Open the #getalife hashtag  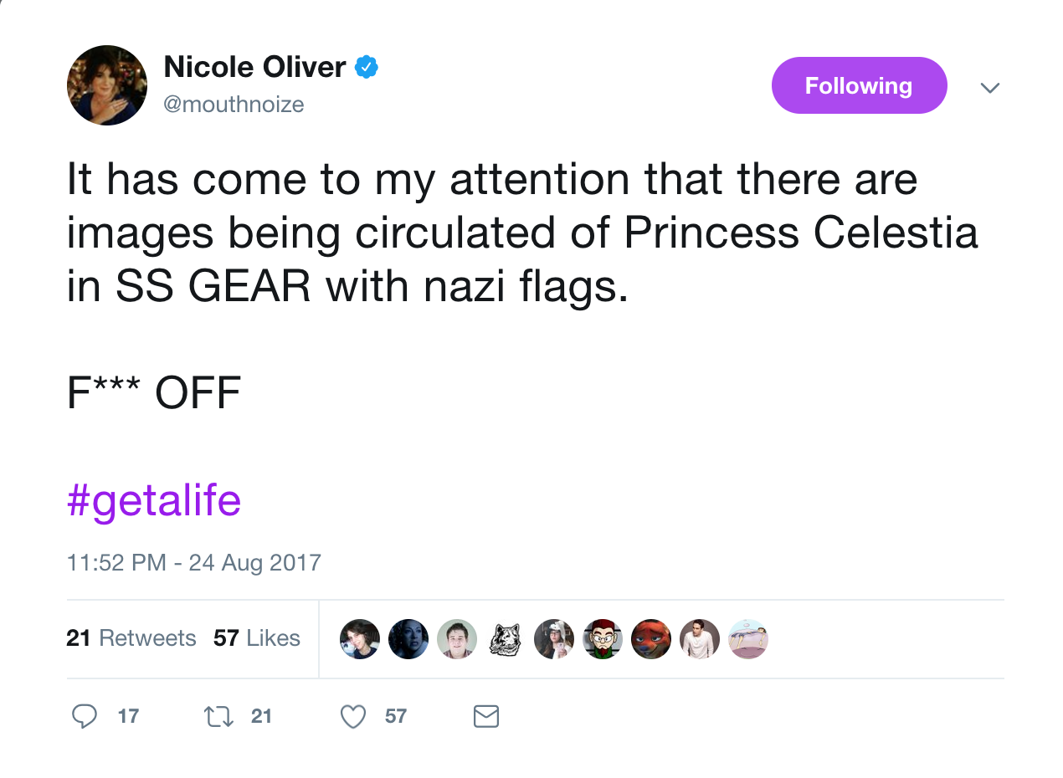pos(154,500)
